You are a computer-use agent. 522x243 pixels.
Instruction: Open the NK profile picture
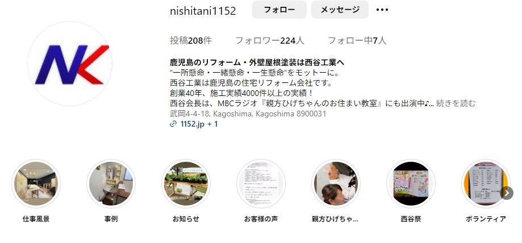coord(69,64)
